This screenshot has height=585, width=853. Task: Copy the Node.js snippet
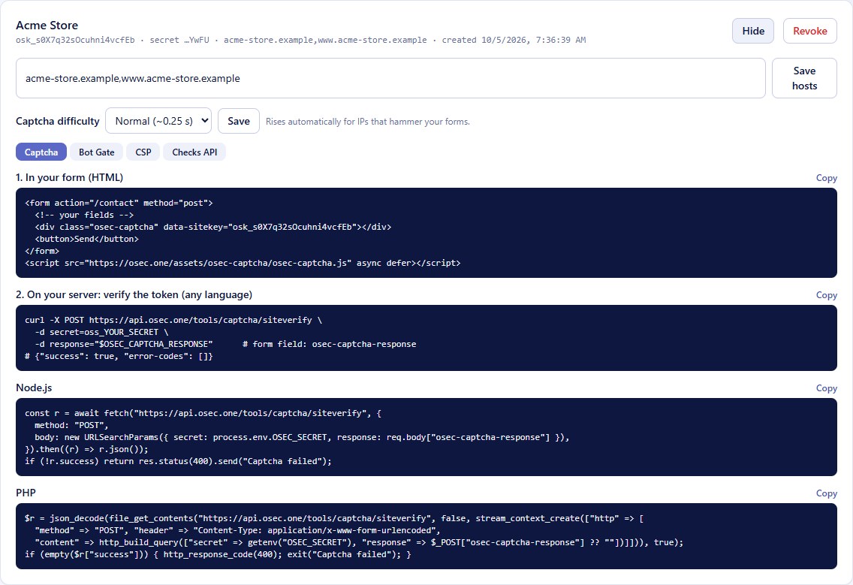[x=826, y=388]
